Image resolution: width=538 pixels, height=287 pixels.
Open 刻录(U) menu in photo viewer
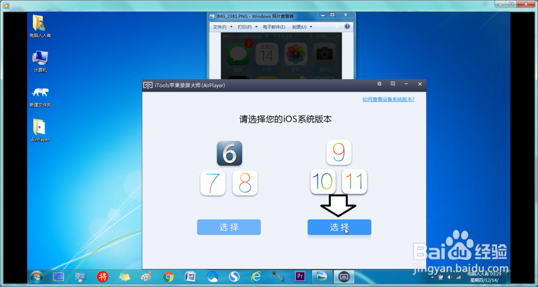299,27
